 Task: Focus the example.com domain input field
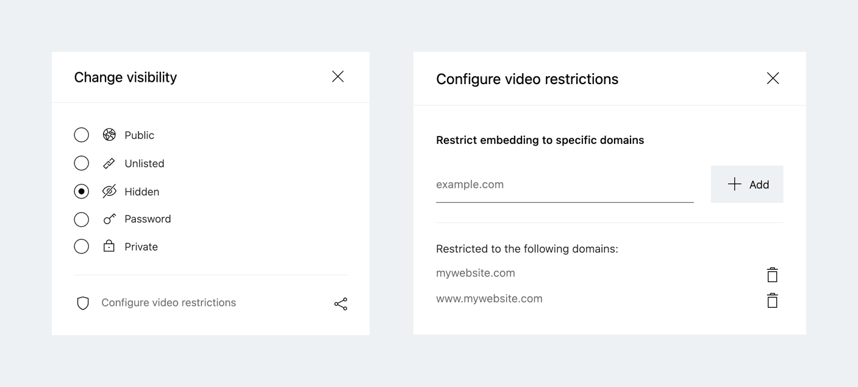pos(564,185)
